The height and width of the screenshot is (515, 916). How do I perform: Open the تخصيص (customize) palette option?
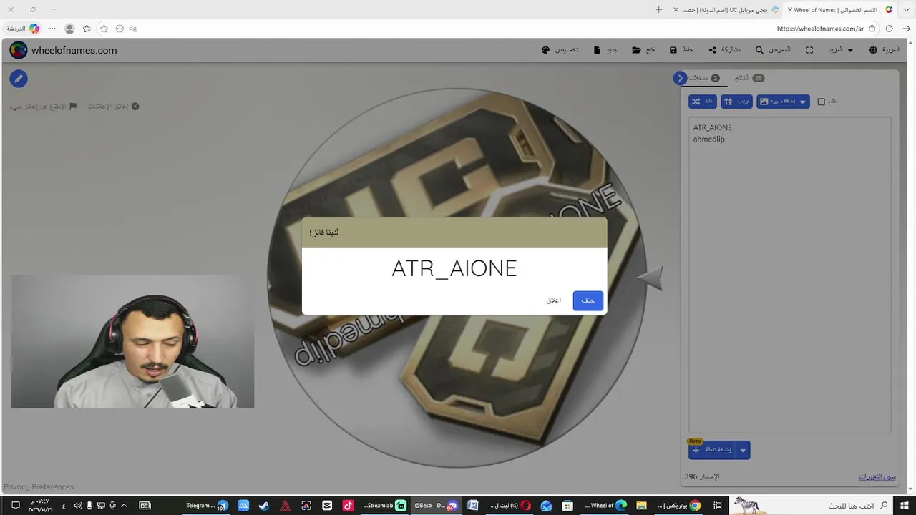560,50
